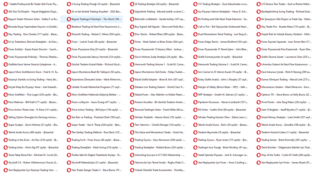Select the icon next to Options 101 - Steve Burns
Screen dimensions: 317x174
click(x=259, y=95)
